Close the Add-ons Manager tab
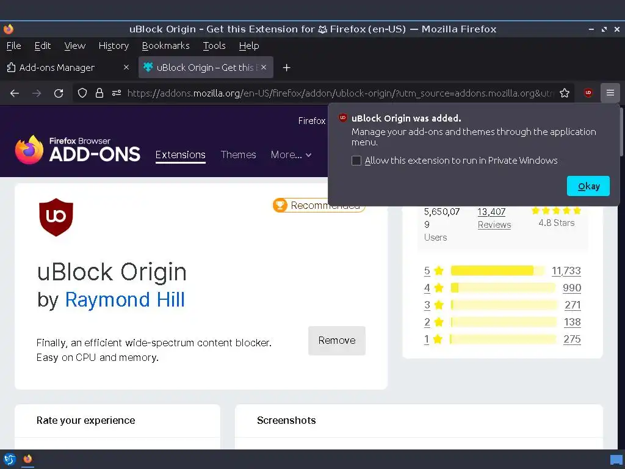Image resolution: width=625 pixels, height=469 pixels. coord(126,67)
